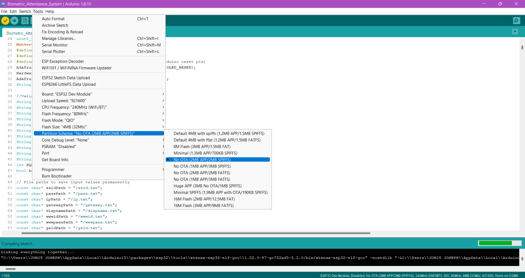Select Default 4MB with spiffs partition

(219, 133)
